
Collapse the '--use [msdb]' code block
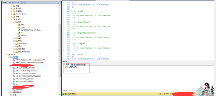click(71, 11)
